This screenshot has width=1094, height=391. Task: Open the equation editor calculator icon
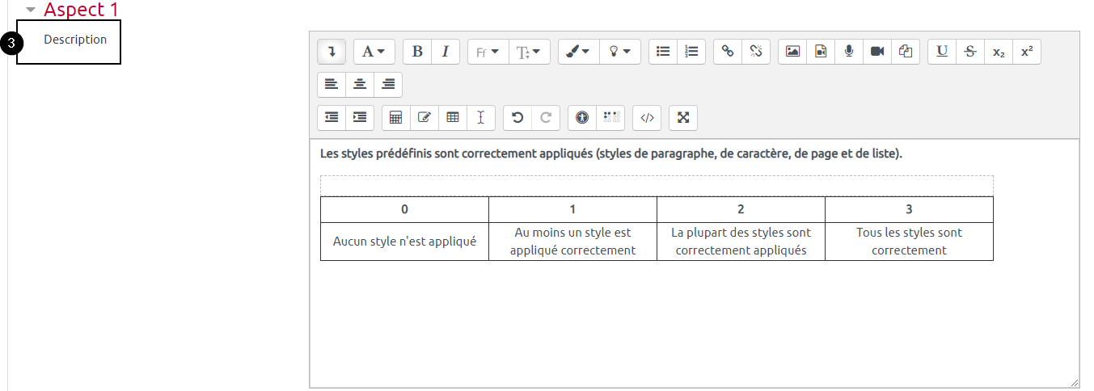point(396,117)
